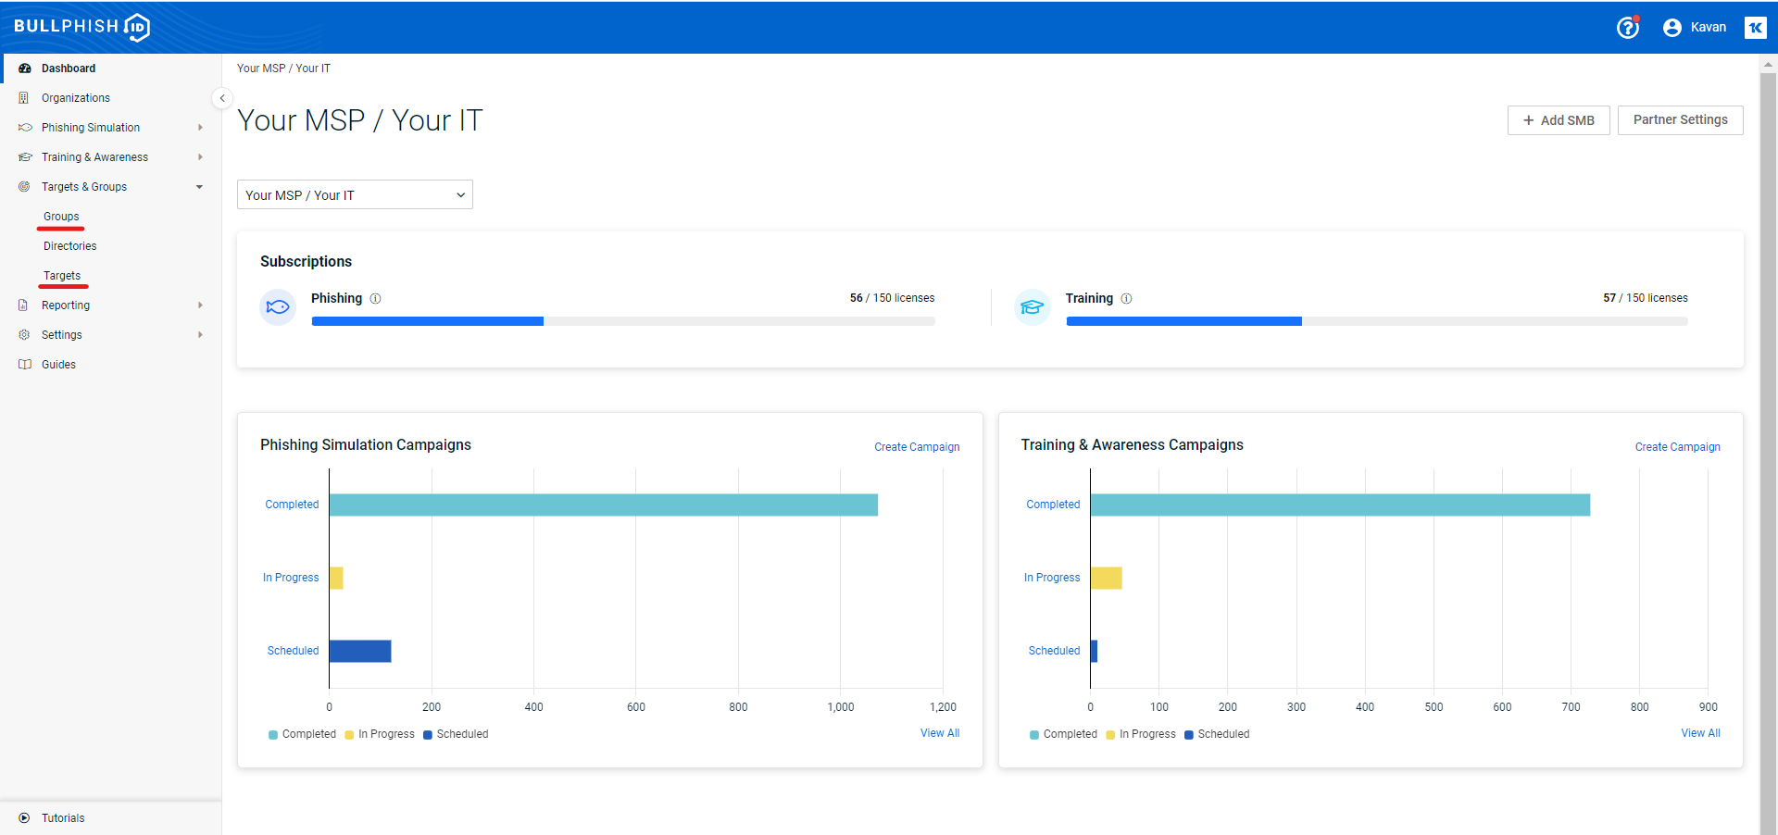Click the info icon next to Phishing
The width and height of the screenshot is (1778, 835).
pos(376,298)
